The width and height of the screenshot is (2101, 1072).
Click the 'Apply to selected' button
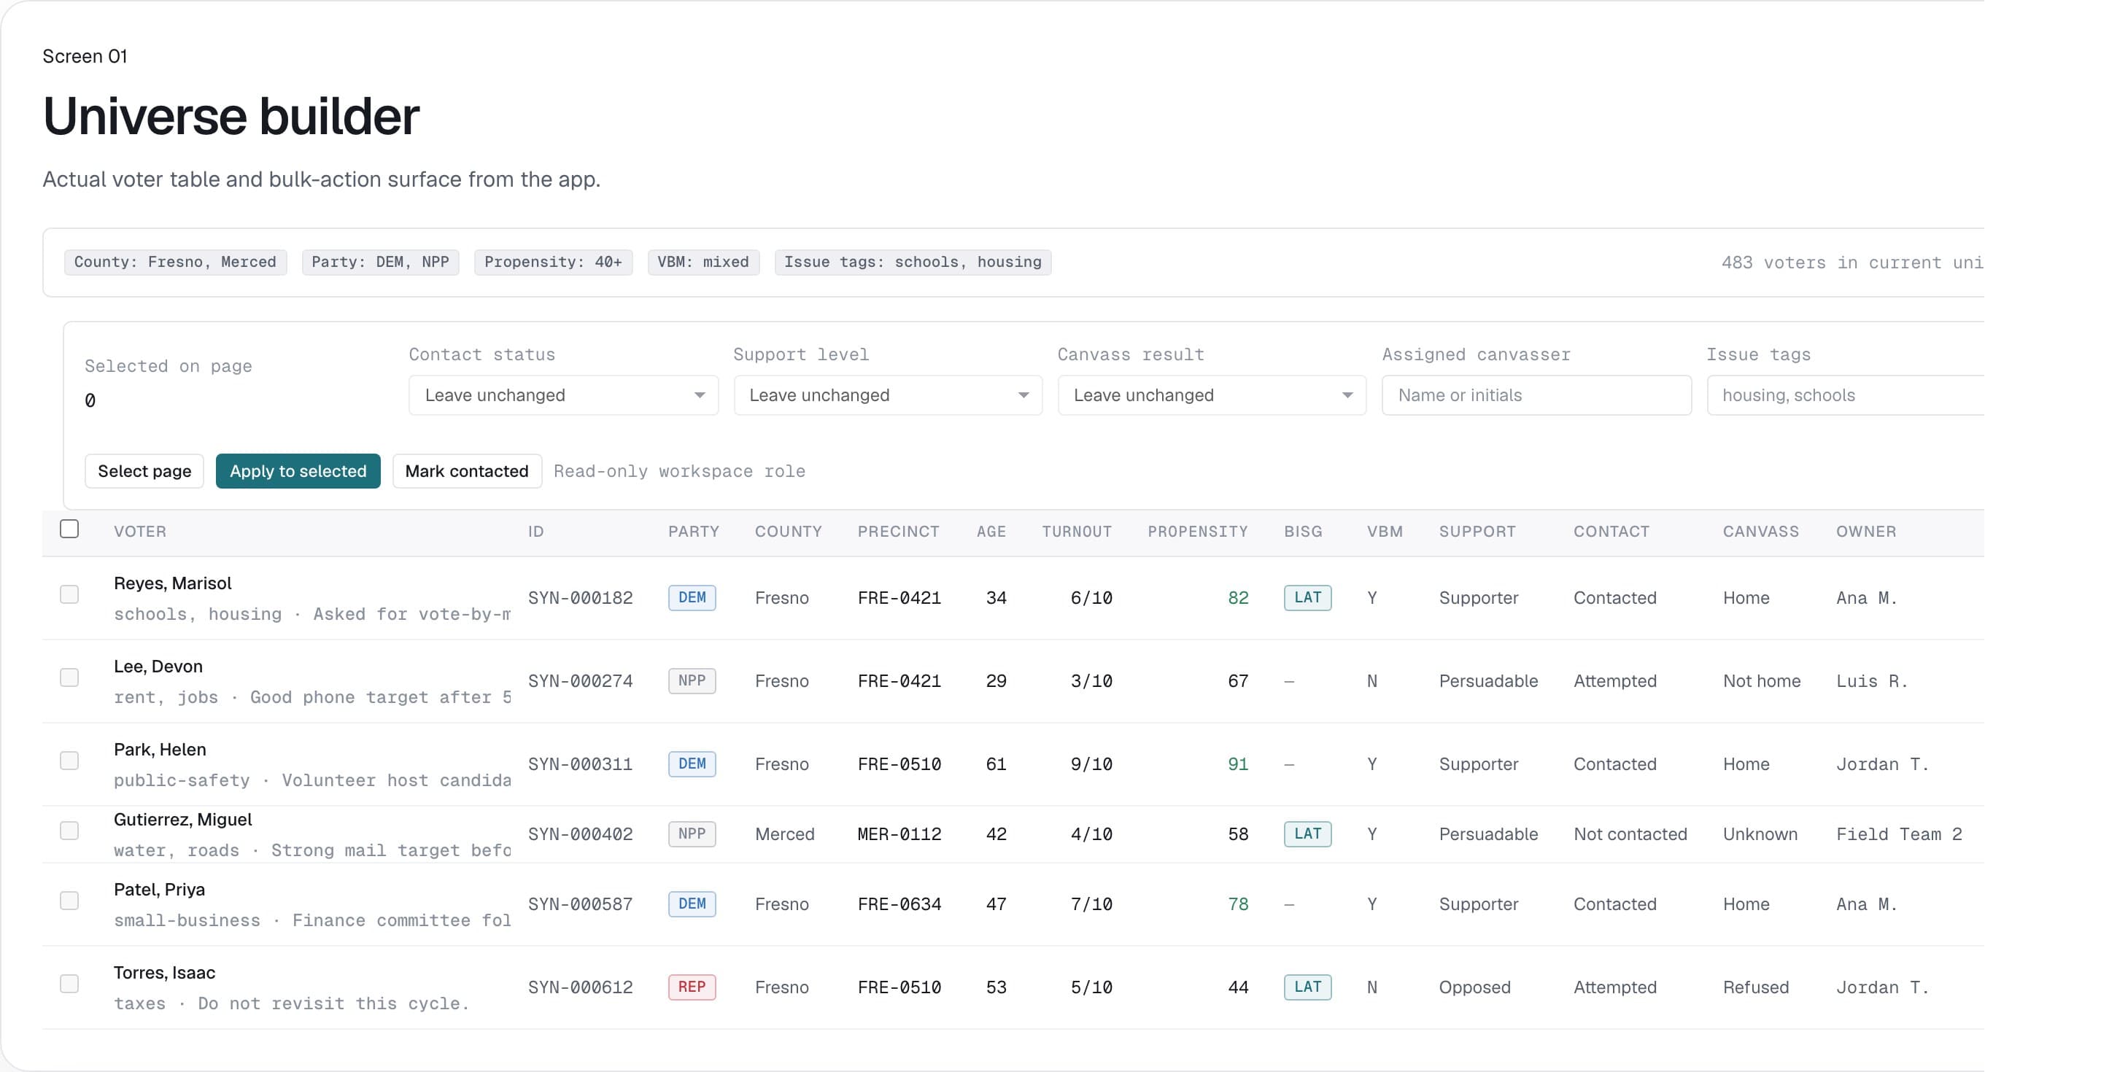pyautogui.click(x=298, y=470)
